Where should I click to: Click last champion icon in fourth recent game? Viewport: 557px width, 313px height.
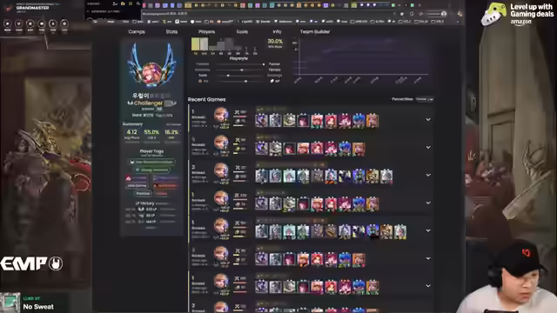tap(372, 203)
